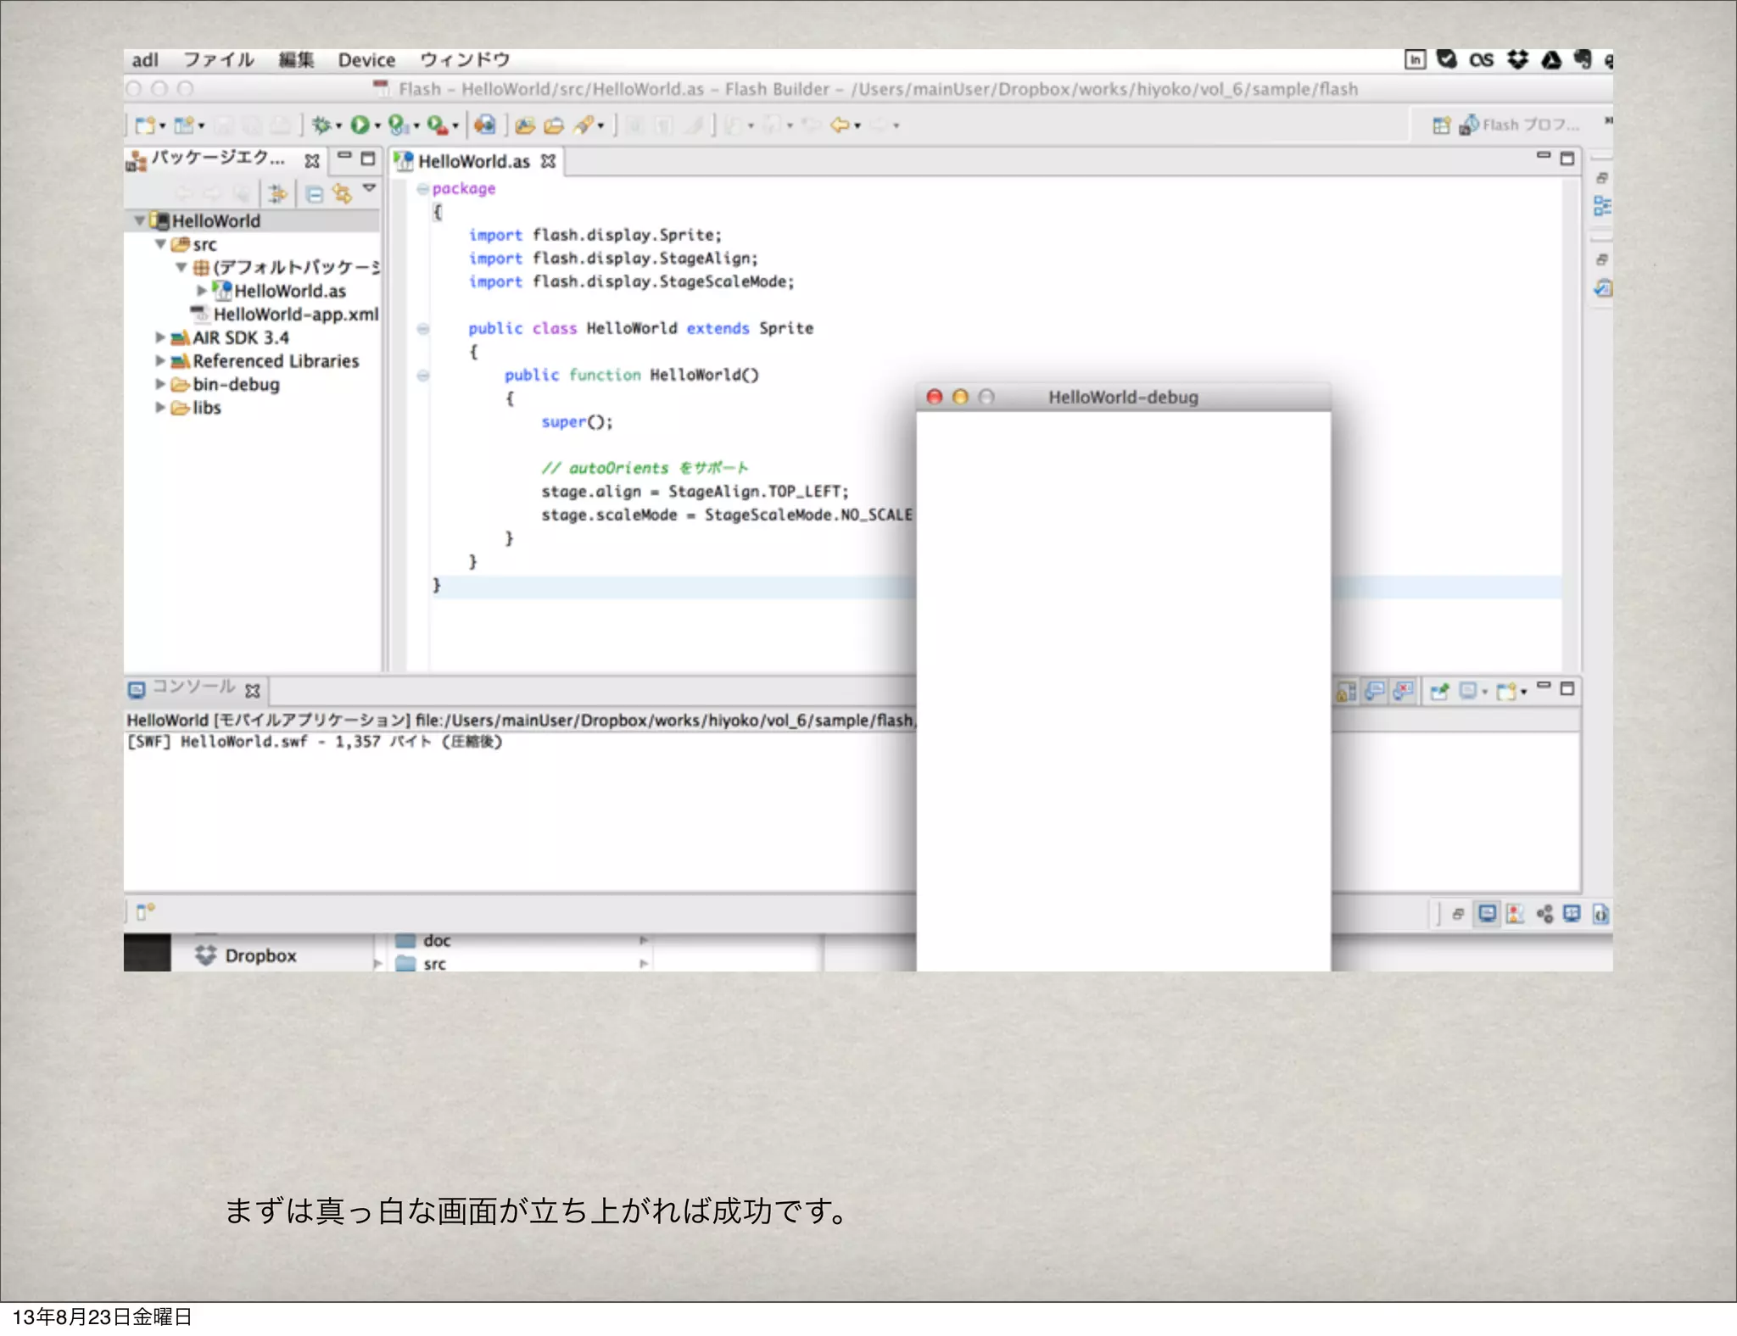1737x1336 pixels.
Task: Select the HelloWorld.as editor tab
Action: 472,161
